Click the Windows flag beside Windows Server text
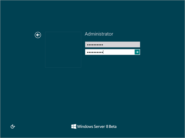Viewport: 185px width, 138px height. tap(74, 126)
